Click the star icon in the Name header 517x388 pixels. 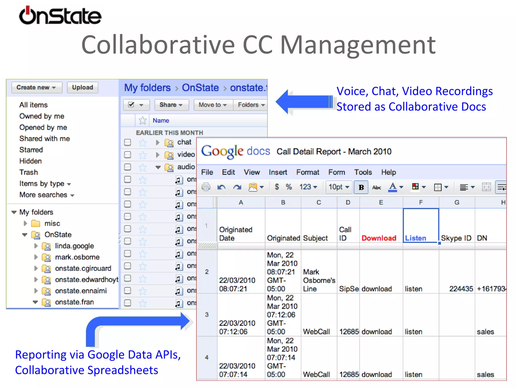pos(143,120)
